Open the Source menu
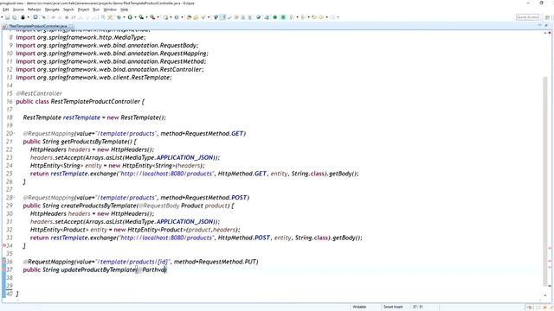 pos(18,10)
